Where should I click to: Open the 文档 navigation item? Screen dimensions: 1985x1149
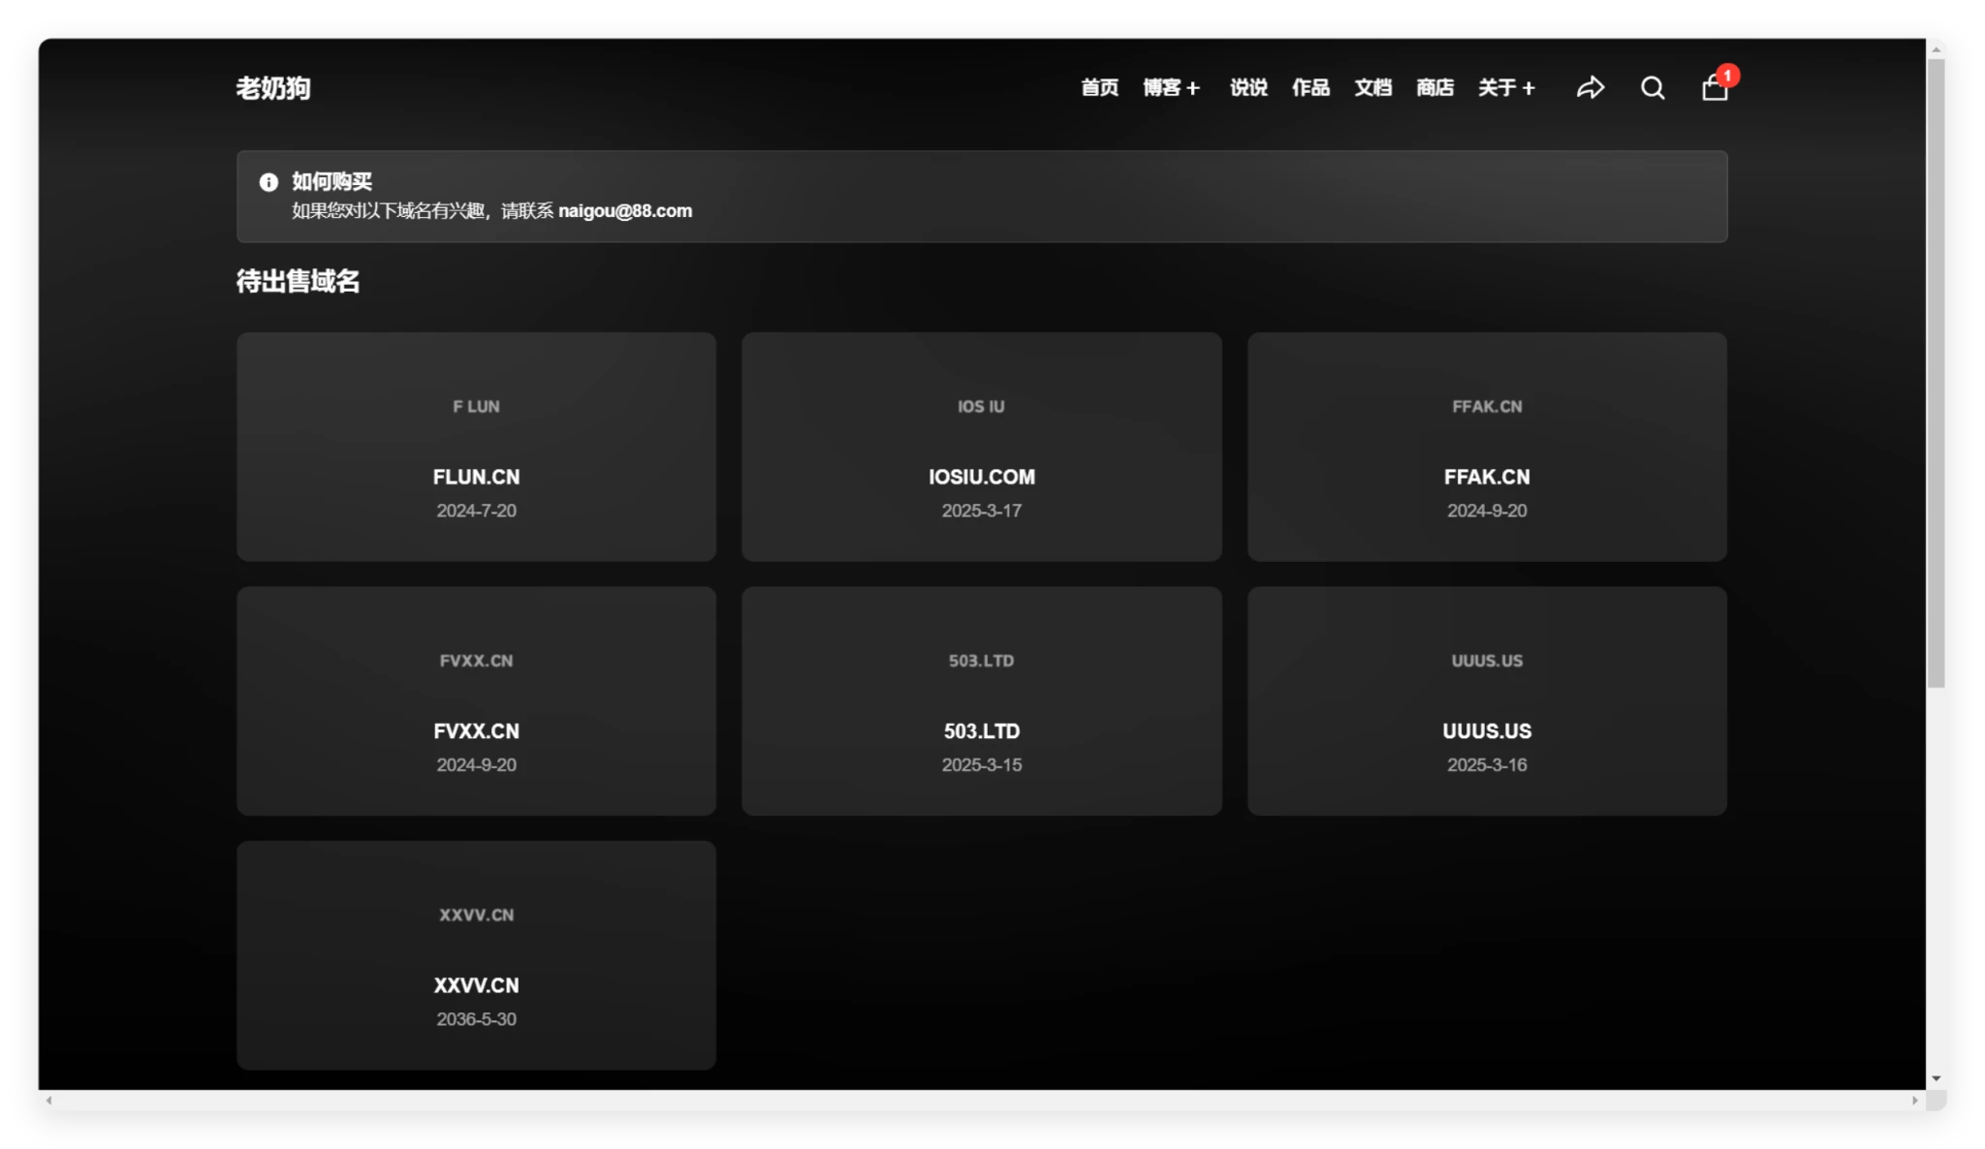[1372, 88]
